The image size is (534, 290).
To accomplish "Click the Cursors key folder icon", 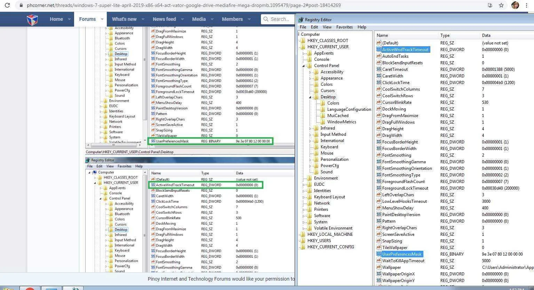I will pos(316,90).
